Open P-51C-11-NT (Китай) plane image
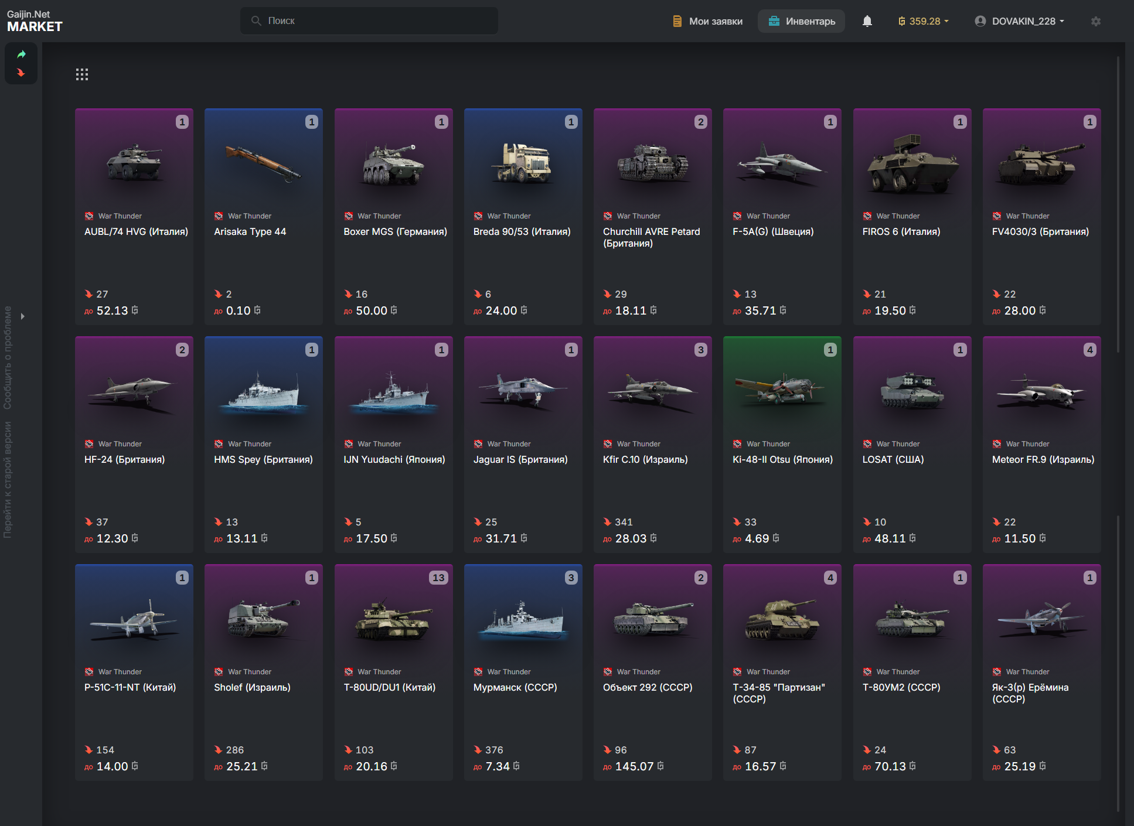Image resolution: width=1134 pixels, height=826 pixels. 134,620
